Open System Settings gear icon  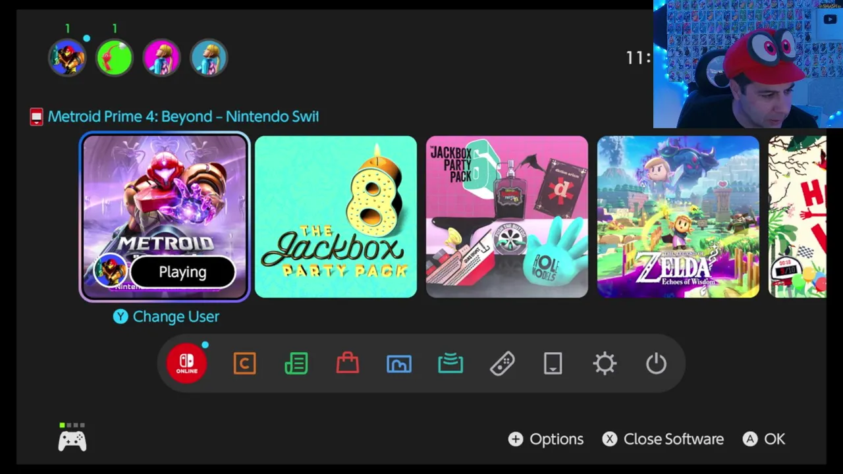[x=605, y=363]
